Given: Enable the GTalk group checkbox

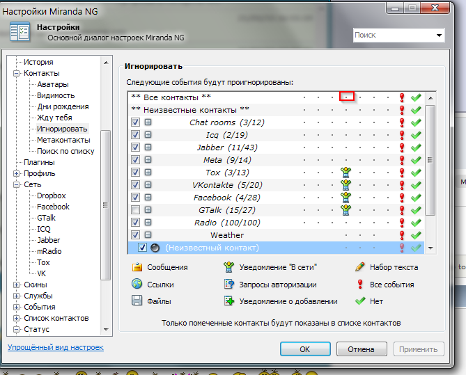Looking at the screenshot, I should pos(136,210).
